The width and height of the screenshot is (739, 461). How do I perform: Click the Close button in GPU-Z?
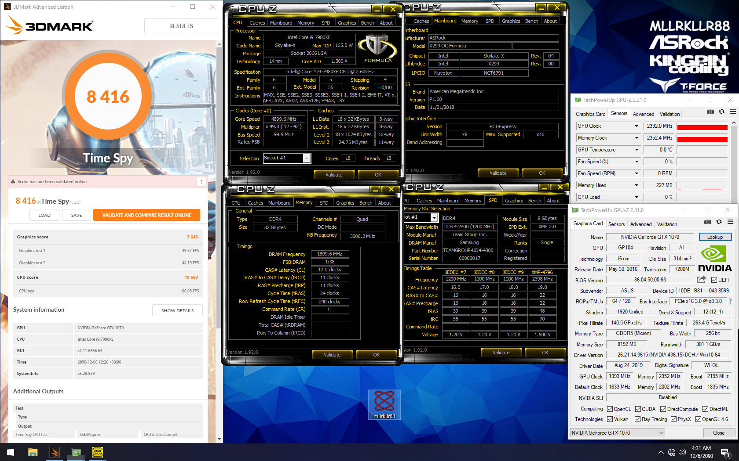(x=719, y=433)
